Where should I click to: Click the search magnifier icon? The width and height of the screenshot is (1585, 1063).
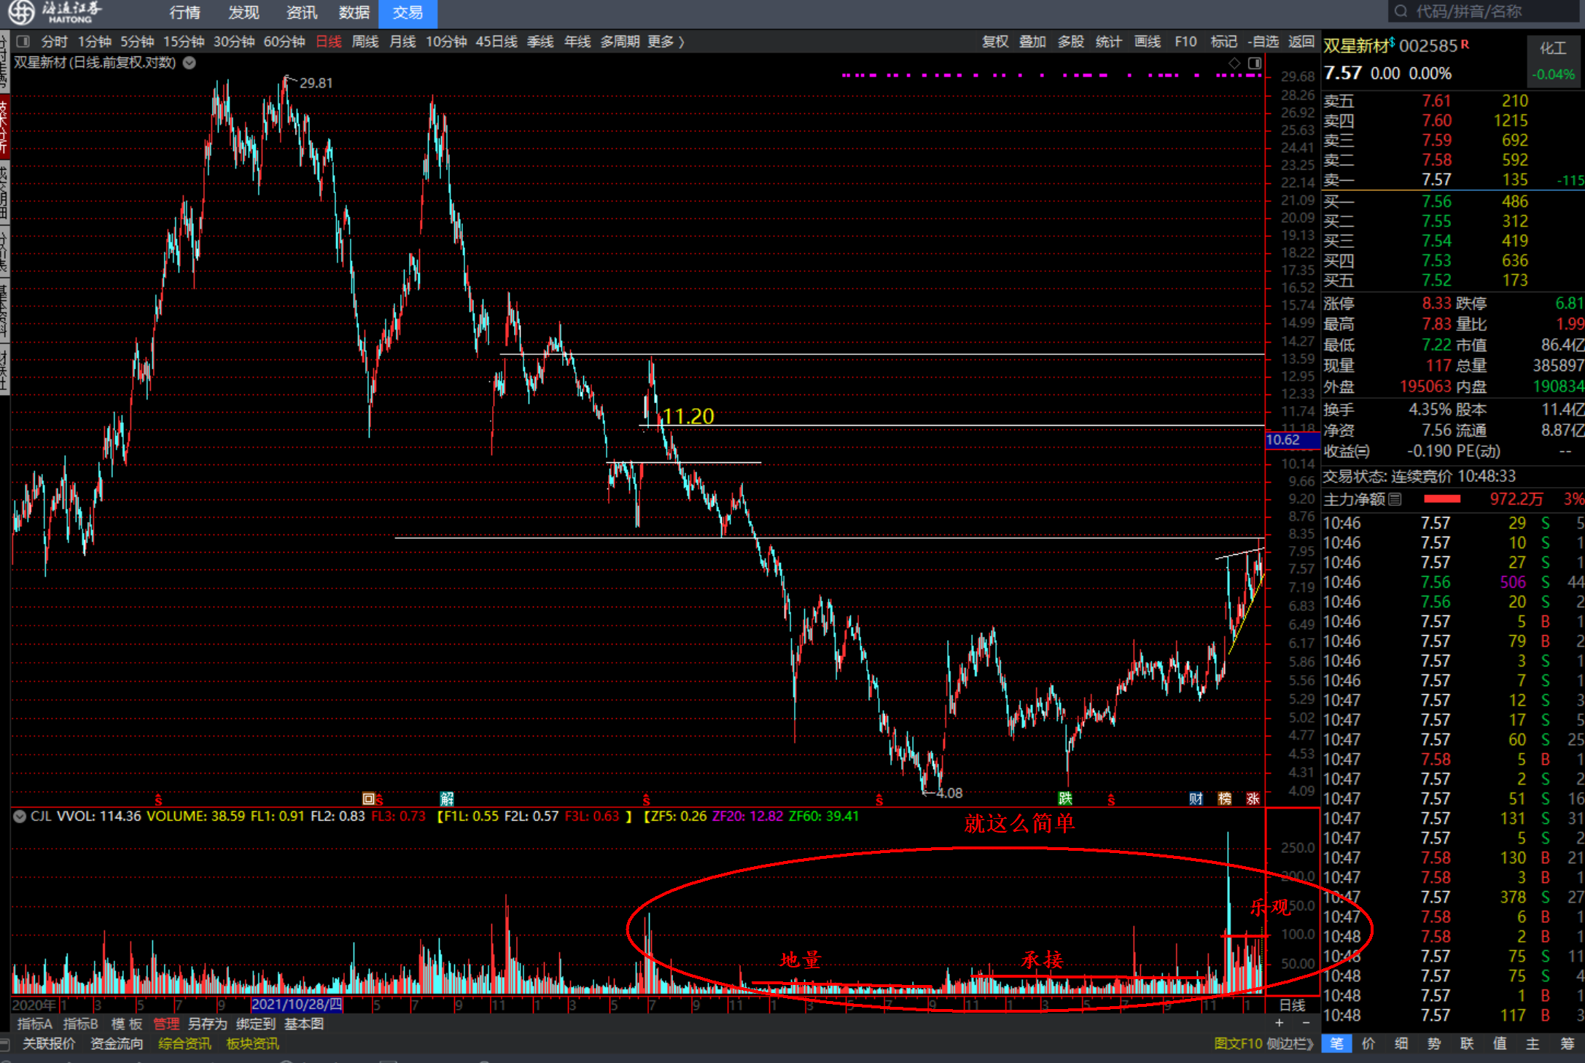click(1401, 12)
